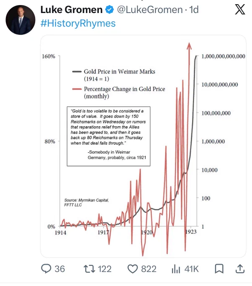Click the blue verified checkmark badge
This screenshot has width=252, height=286.
click(x=109, y=10)
